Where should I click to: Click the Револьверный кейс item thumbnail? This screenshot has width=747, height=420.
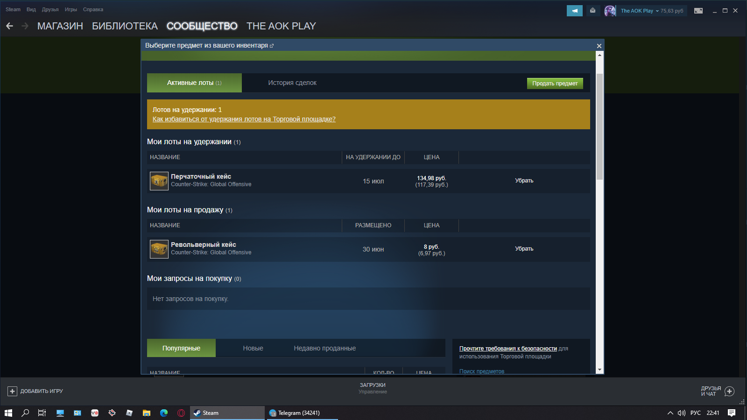(159, 249)
